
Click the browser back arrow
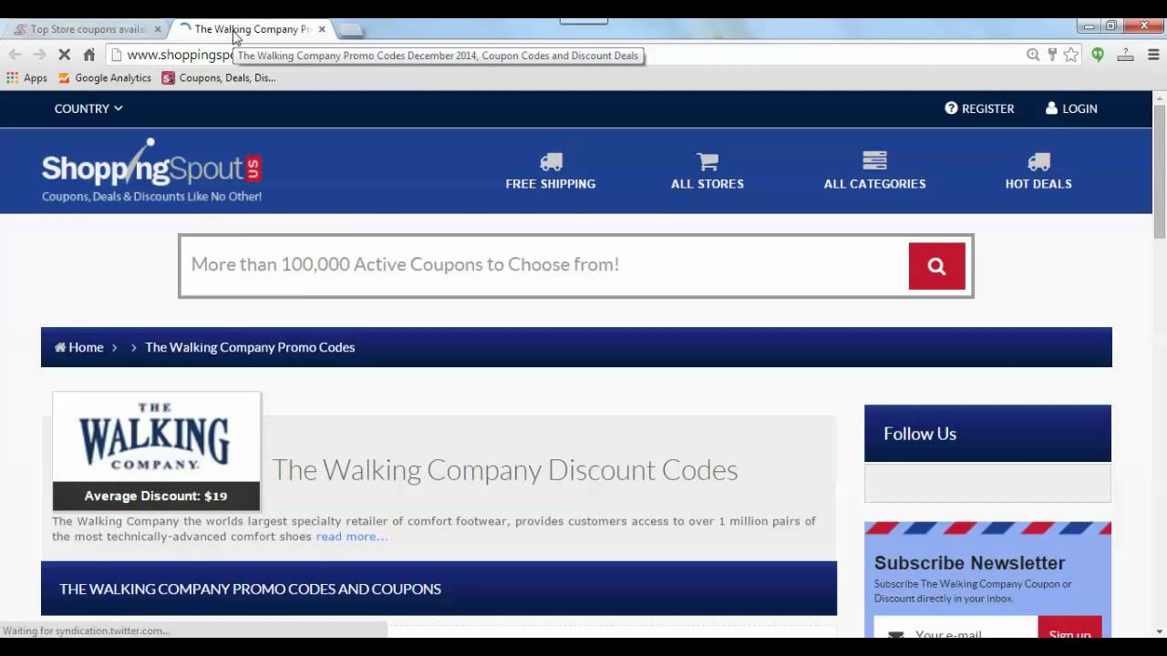click(15, 55)
